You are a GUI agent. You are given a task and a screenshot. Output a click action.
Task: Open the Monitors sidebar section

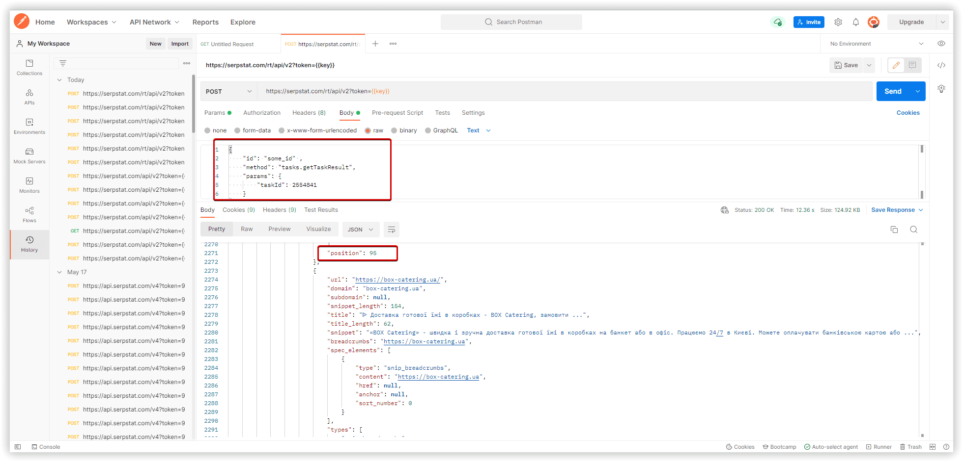(29, 185)
